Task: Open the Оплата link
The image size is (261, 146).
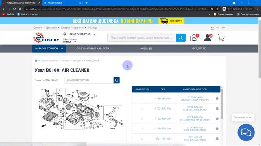Action: 38,28
